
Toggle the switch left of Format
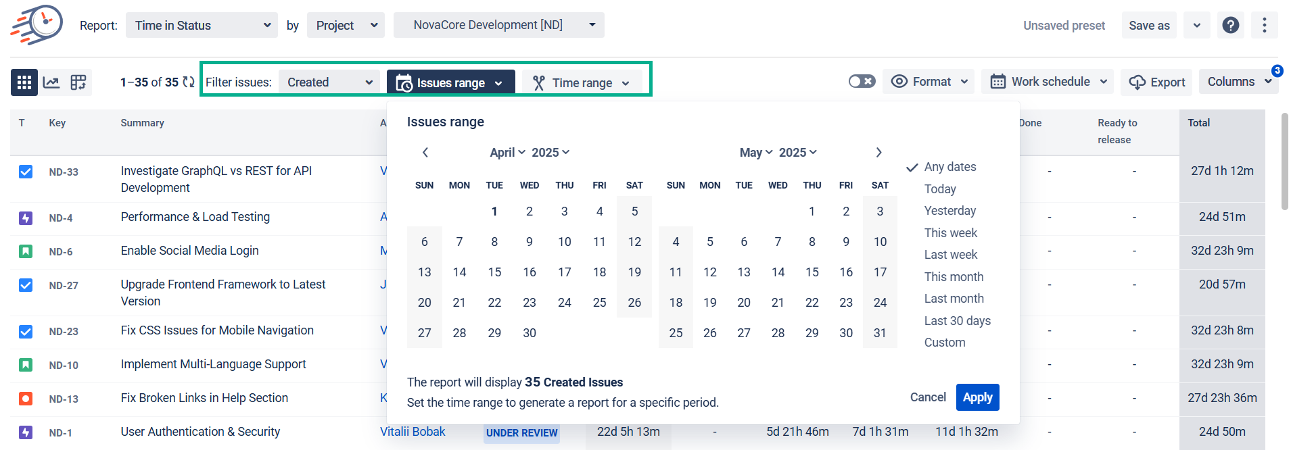tap(862, 82)
